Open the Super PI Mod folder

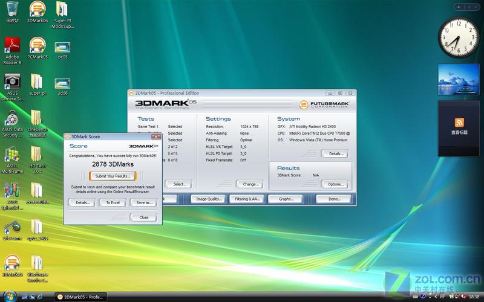[x=62, y=14]
